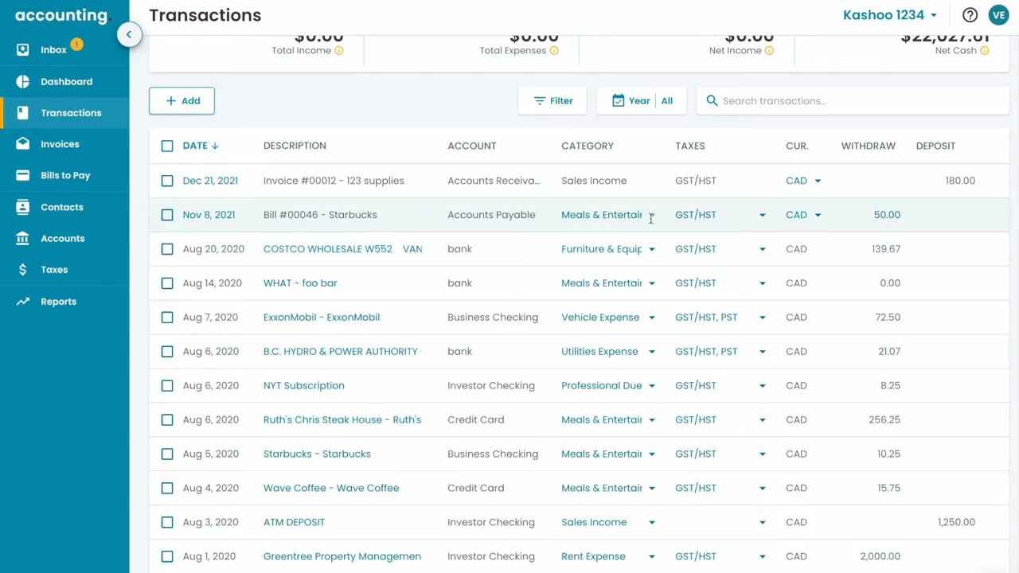Click the Accounts bank building icon
The height and width of the screenshot is (573, 1019).
pos(23,239)
